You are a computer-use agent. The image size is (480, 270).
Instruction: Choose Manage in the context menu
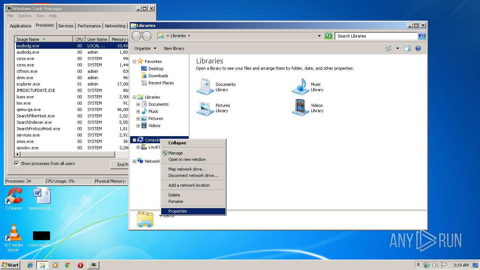(193, 153)
